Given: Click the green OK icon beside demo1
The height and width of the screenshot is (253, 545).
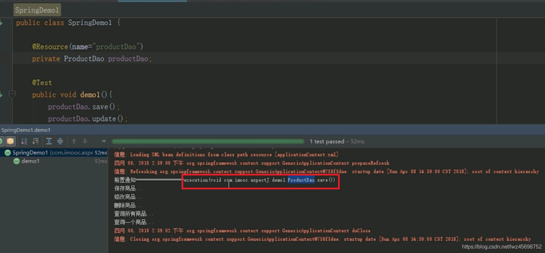Looking at the screenshot, I should pos(16,161).
